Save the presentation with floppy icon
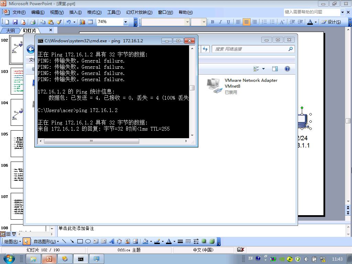352x264 pixels. tap(15, 22)
